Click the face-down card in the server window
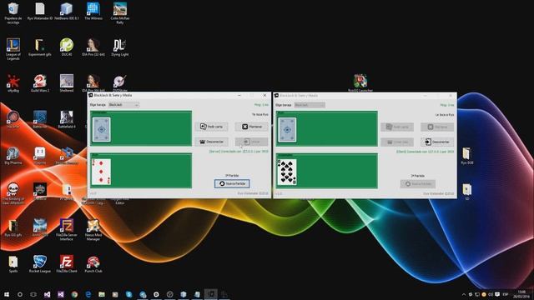 pos(102,130)
